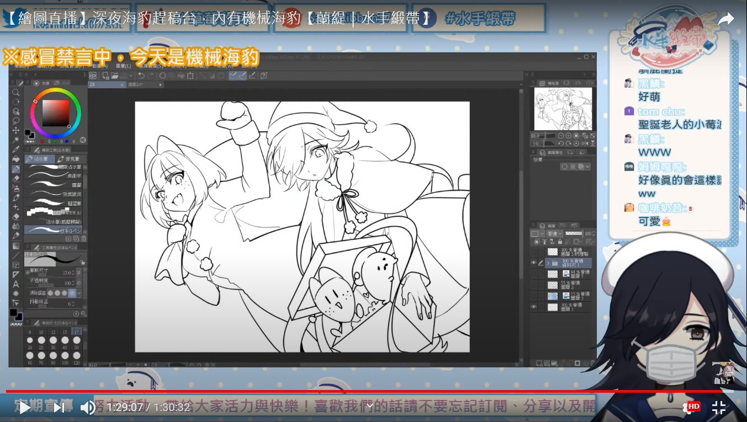Select the Eyedropper tool
747x422 pixels.
tap(16, 149)
